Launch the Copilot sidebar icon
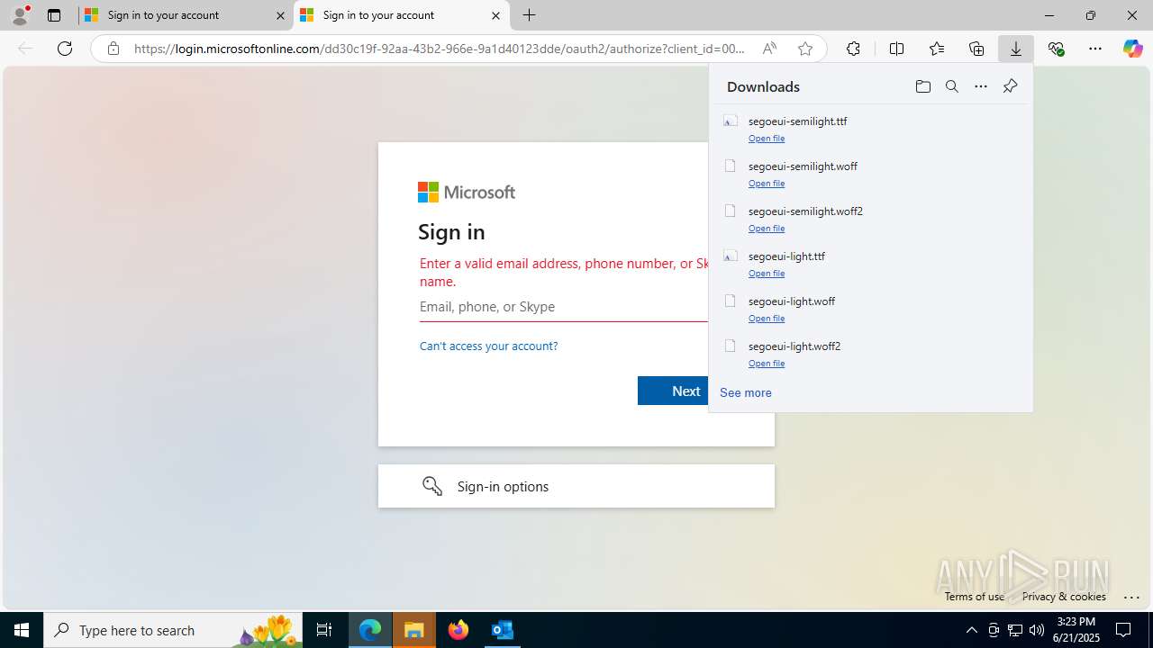The height and width of the screenshot is (648, 1153). pos(1132,49)
